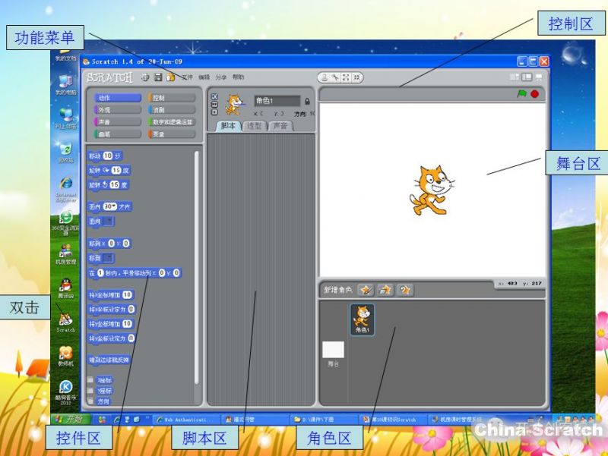Viewport: 608px width, 456px height.
Task: Click the green flag to start scripts
Action: 521,94
